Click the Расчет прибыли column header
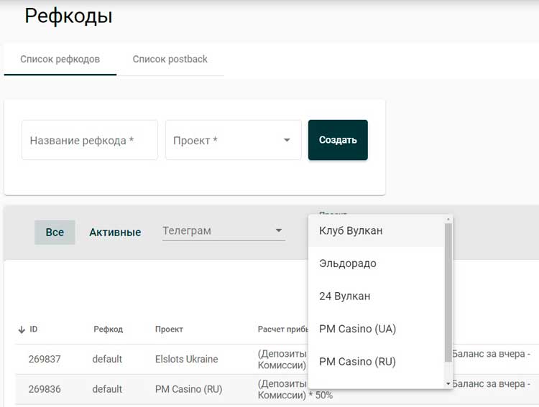Viewport: 539px width, 407px height. [x=283, y=329]
